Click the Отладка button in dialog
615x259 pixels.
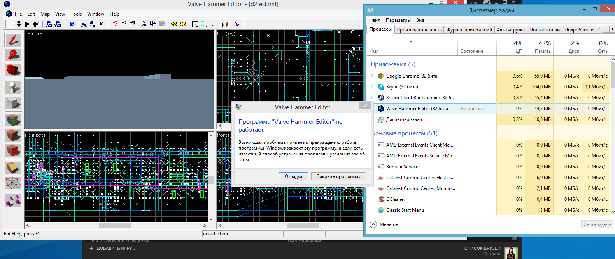293,176
